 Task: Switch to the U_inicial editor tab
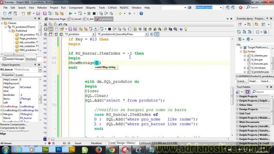click(74, 19)
